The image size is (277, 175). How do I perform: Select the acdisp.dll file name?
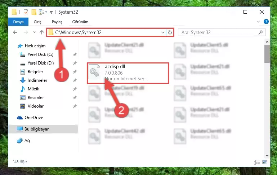(x=115, y=67)
